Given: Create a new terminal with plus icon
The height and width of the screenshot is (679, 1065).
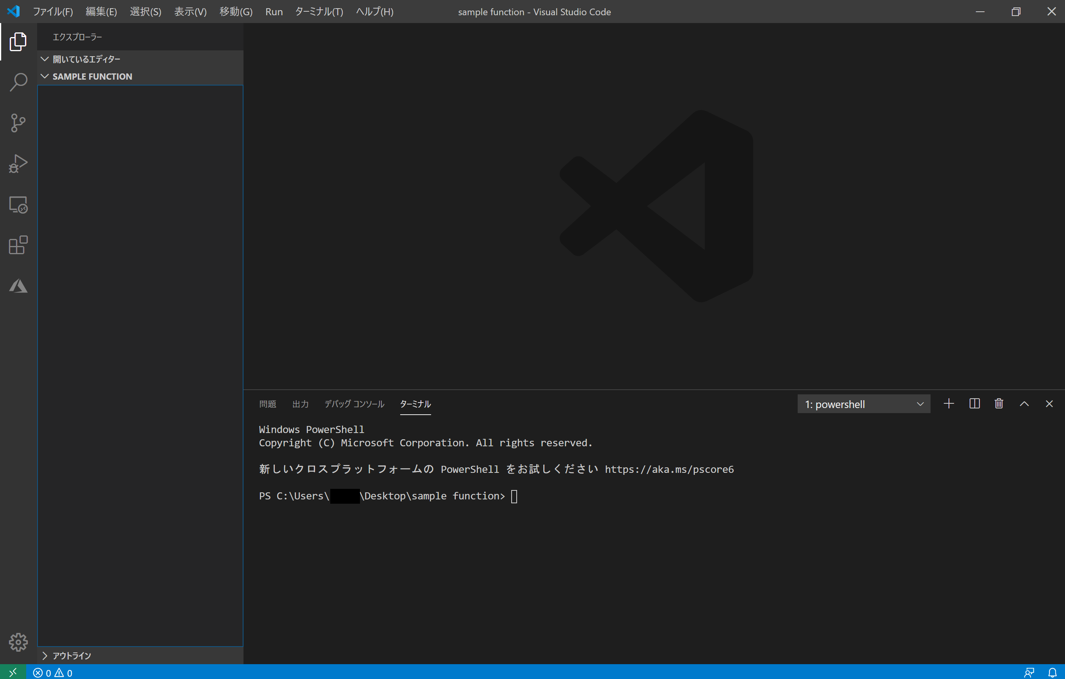Looking at the screenshot, I should (x=949, y=403).
